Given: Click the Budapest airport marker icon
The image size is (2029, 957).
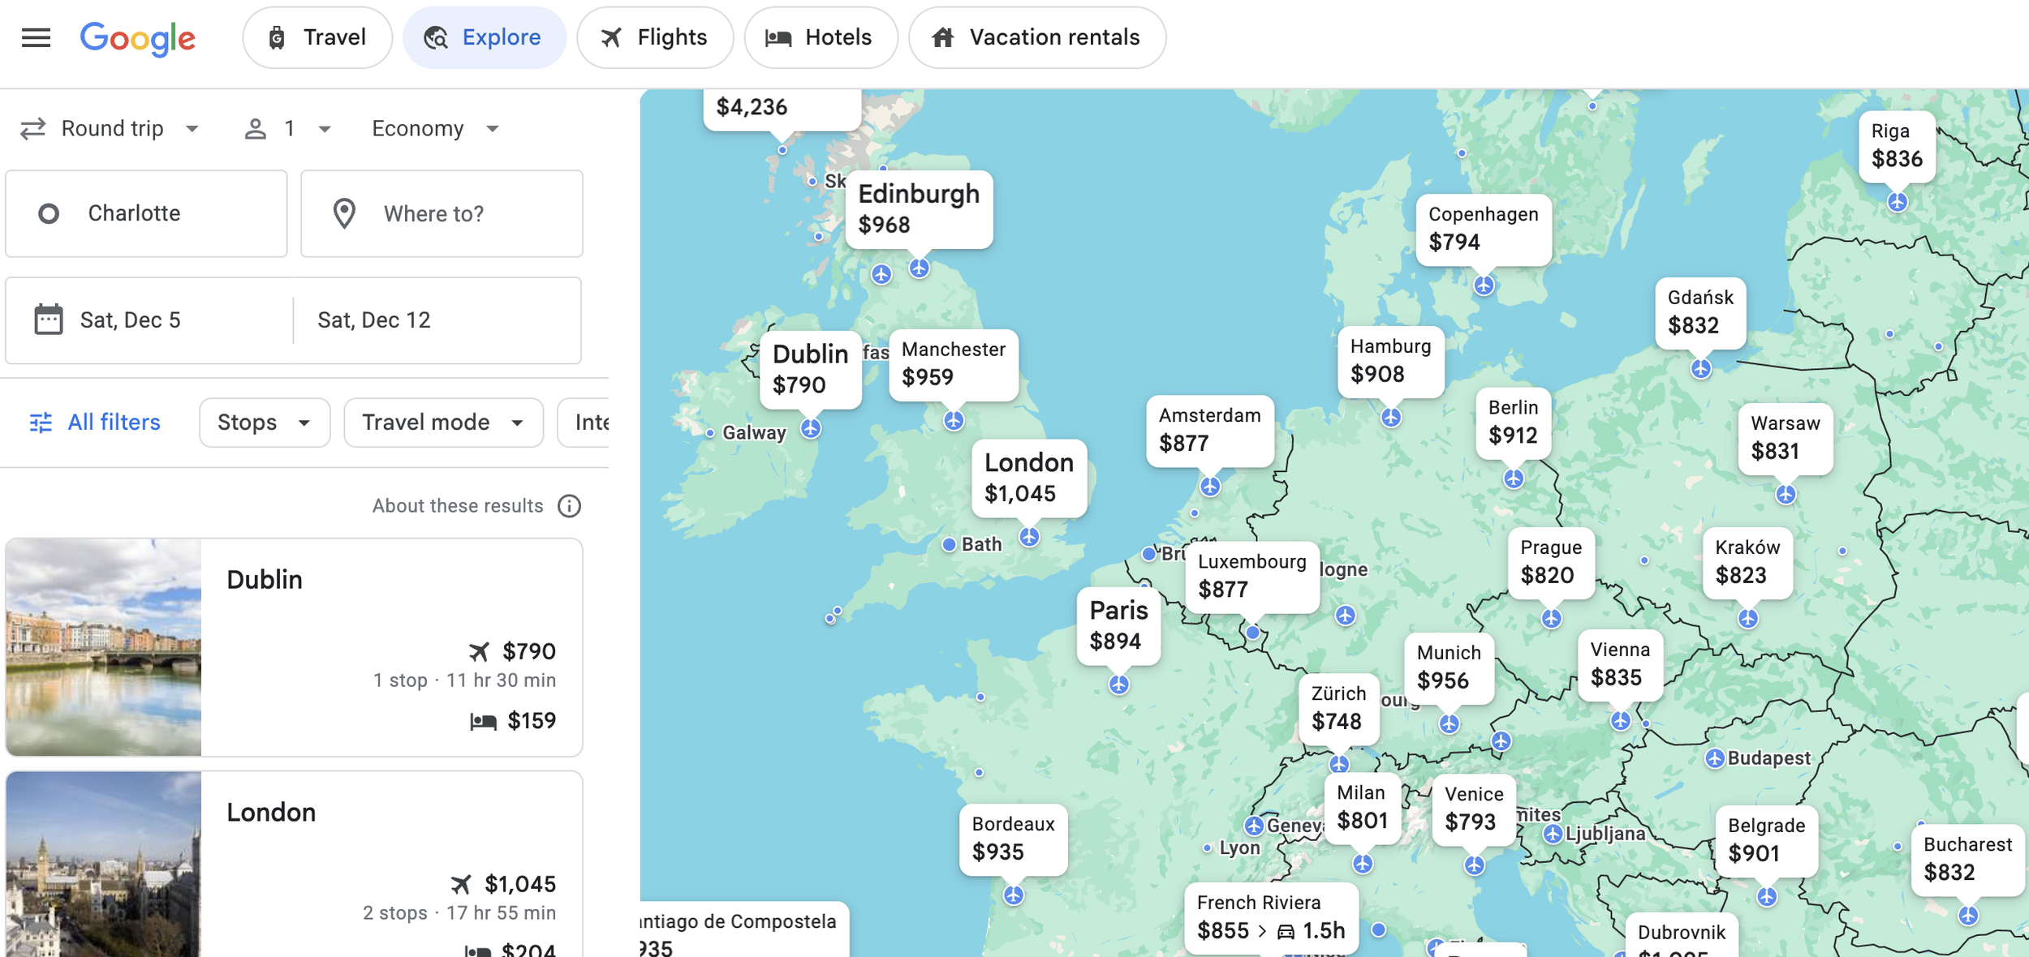Looking at the screenshot, I should [x=1715, y=758].
